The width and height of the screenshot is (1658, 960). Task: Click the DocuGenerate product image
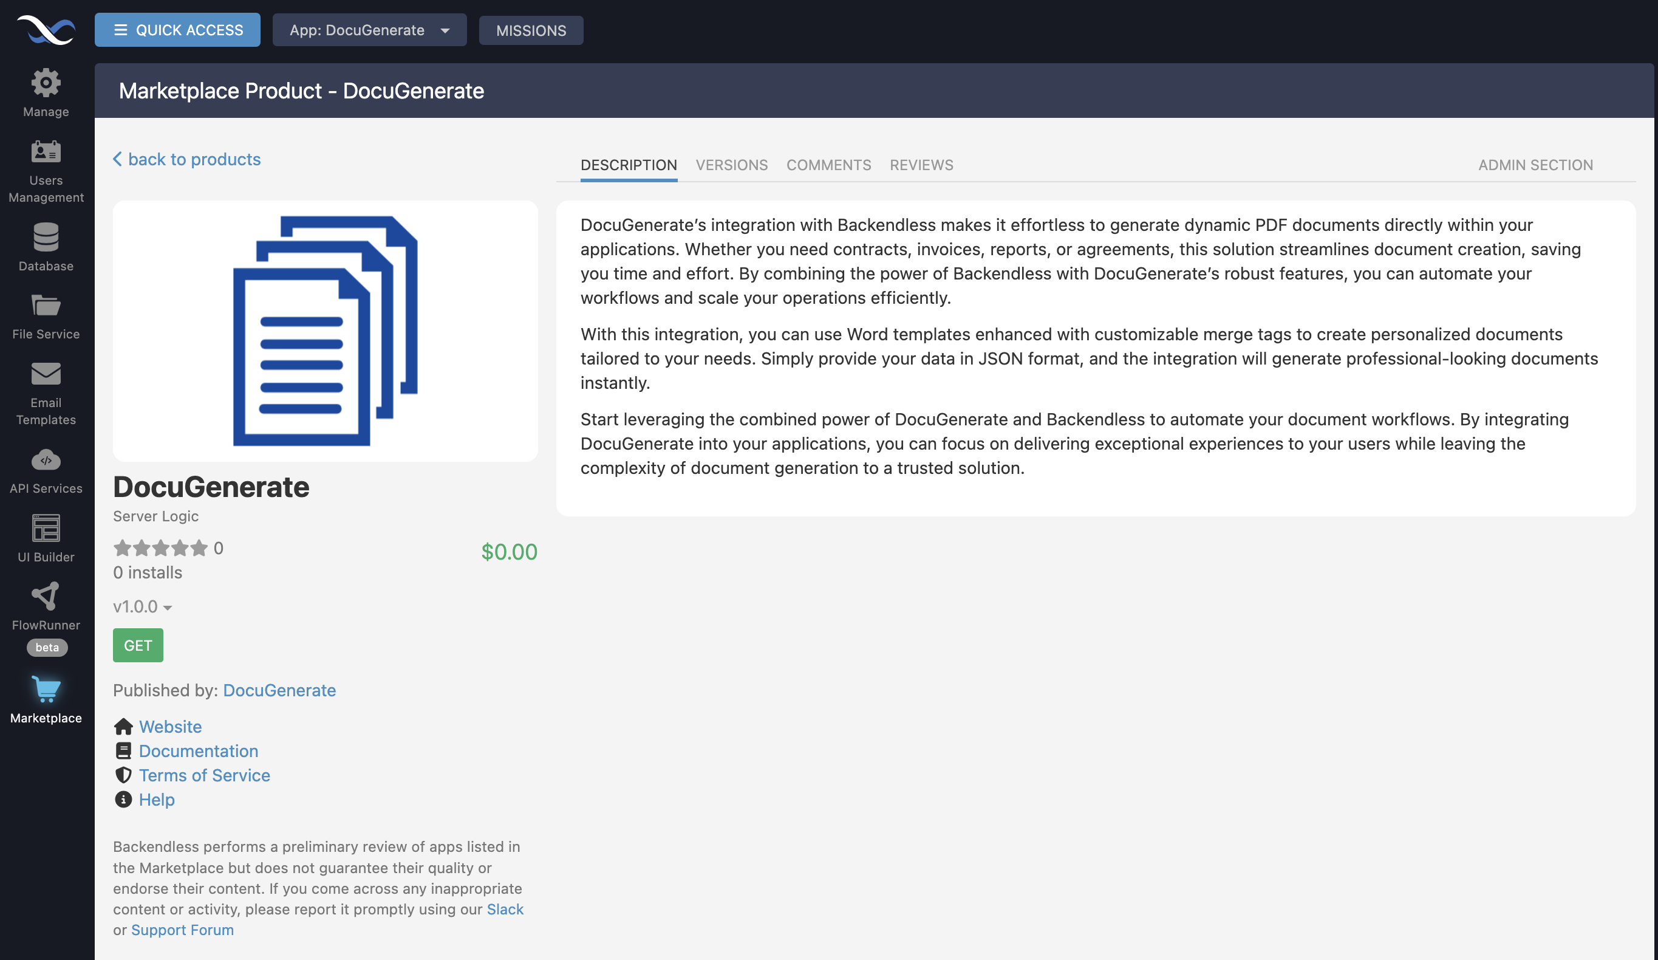[x=325, y=331]
